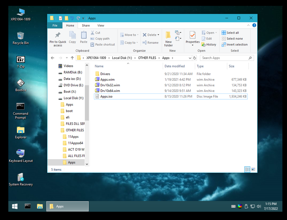Switch to Details view button in status bar
This screenshot has width=287, height=220.
click(x=247, y=169)
